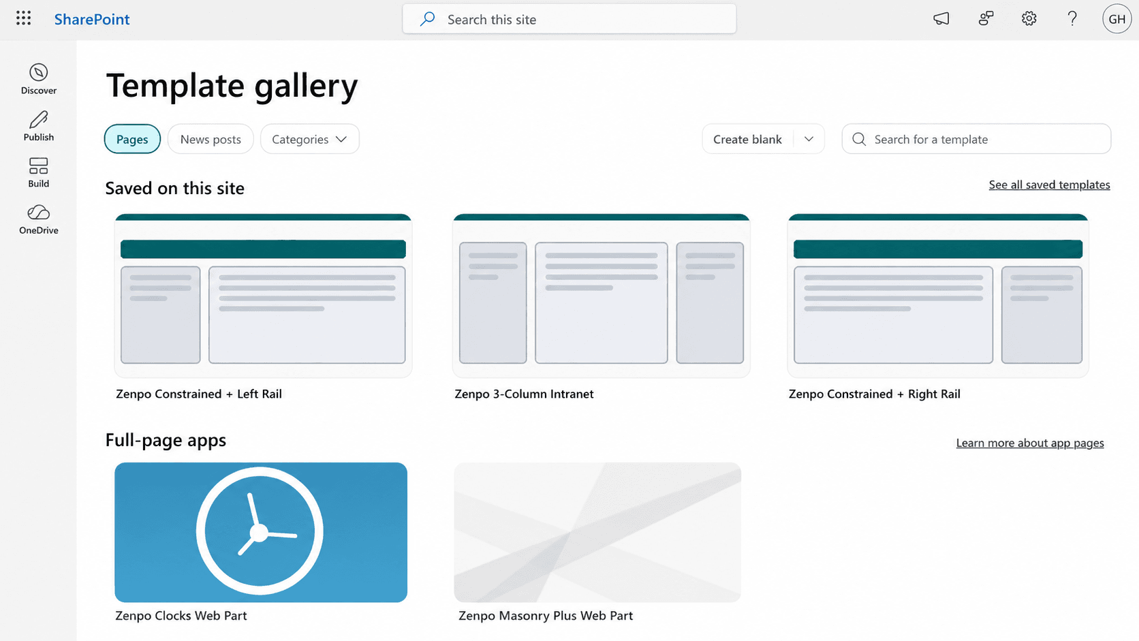Expand the Create blank dropdown arrow
This screenshot has height=641, width=1139.
809,139
